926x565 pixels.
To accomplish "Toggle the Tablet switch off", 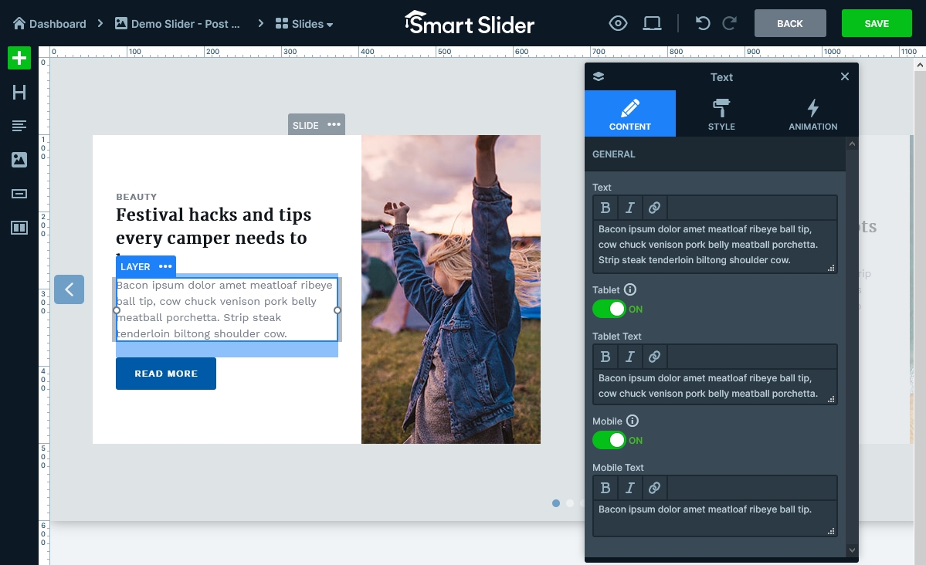I will (609, 309).
